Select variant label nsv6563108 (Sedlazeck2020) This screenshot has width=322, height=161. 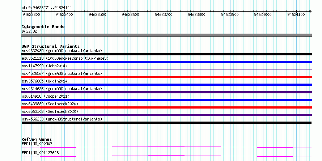pyautogui.click(x=50, y=111)
